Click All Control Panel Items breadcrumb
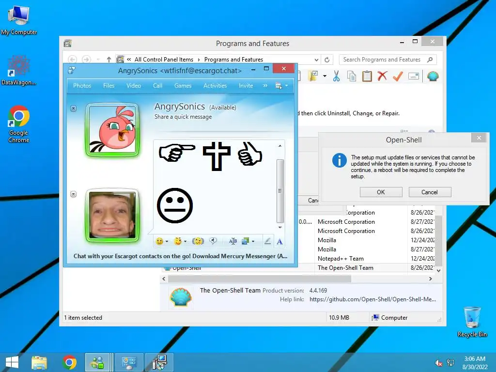The image size is (496, 372). tap(164, 60)
